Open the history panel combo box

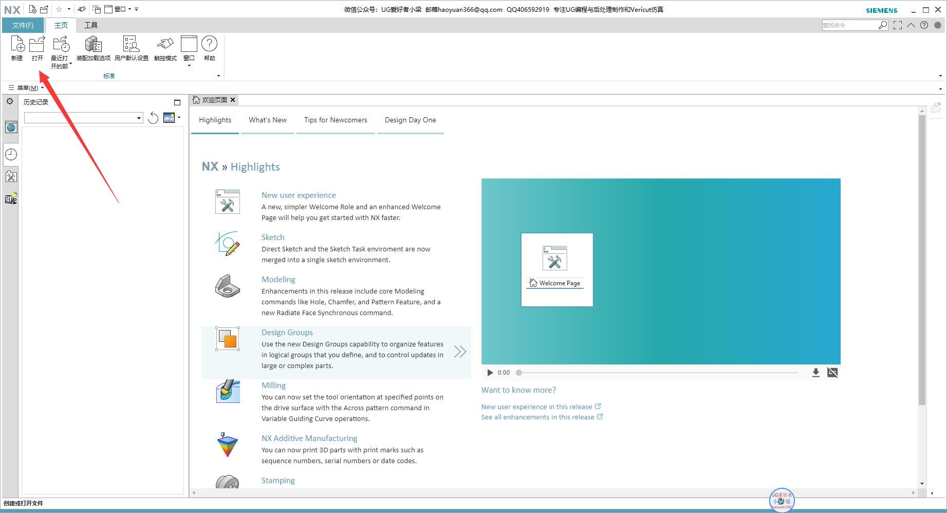pos(83,118)
